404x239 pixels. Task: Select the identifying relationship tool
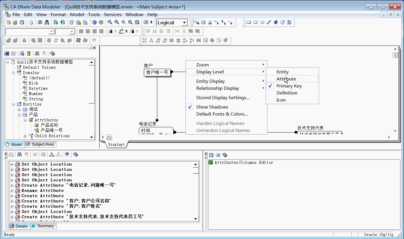[217, 23]
